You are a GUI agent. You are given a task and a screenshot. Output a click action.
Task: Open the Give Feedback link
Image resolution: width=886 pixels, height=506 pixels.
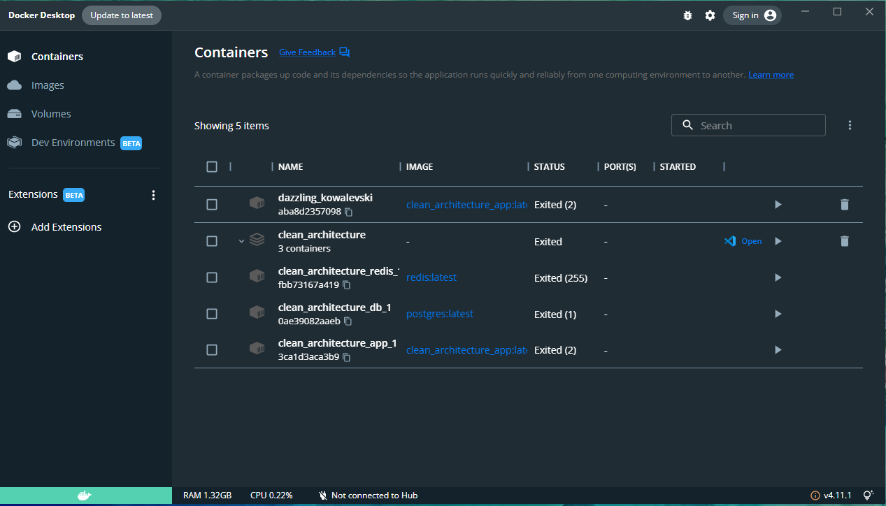point(314,52)
